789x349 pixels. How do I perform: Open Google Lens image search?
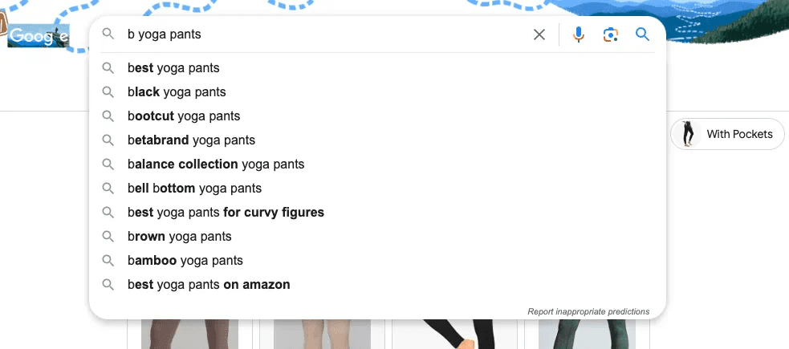click(x=611, y=34)
